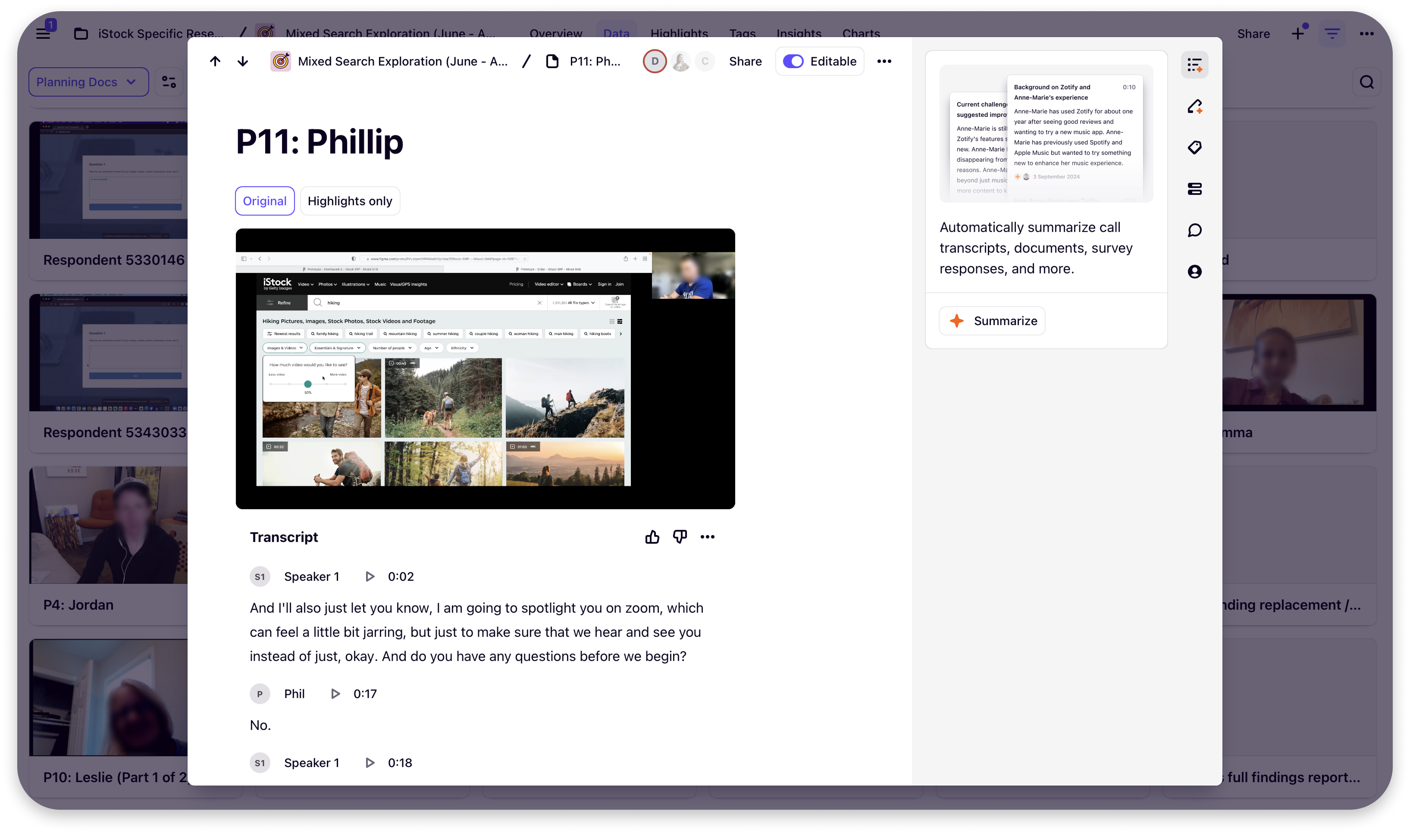Switch to the Overview tab
Viewport: 1410px width, 833px height.
pyautogui.click(x=555, y=33)
